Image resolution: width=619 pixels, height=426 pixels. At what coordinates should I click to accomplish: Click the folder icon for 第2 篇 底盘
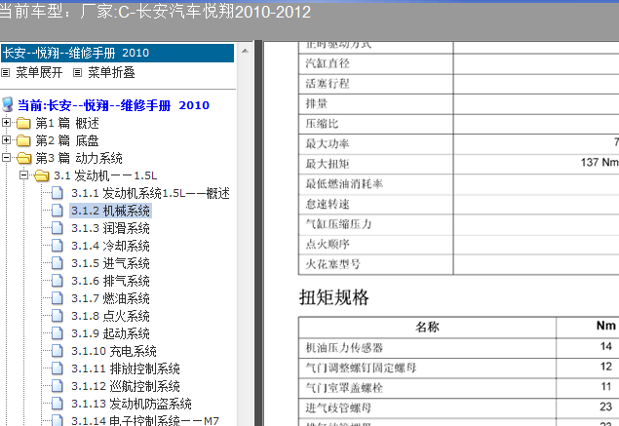[x=23, y=140]
